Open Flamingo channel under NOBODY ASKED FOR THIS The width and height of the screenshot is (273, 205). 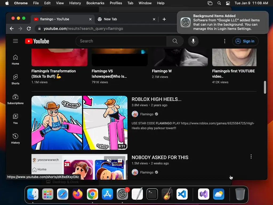(147, 172)
